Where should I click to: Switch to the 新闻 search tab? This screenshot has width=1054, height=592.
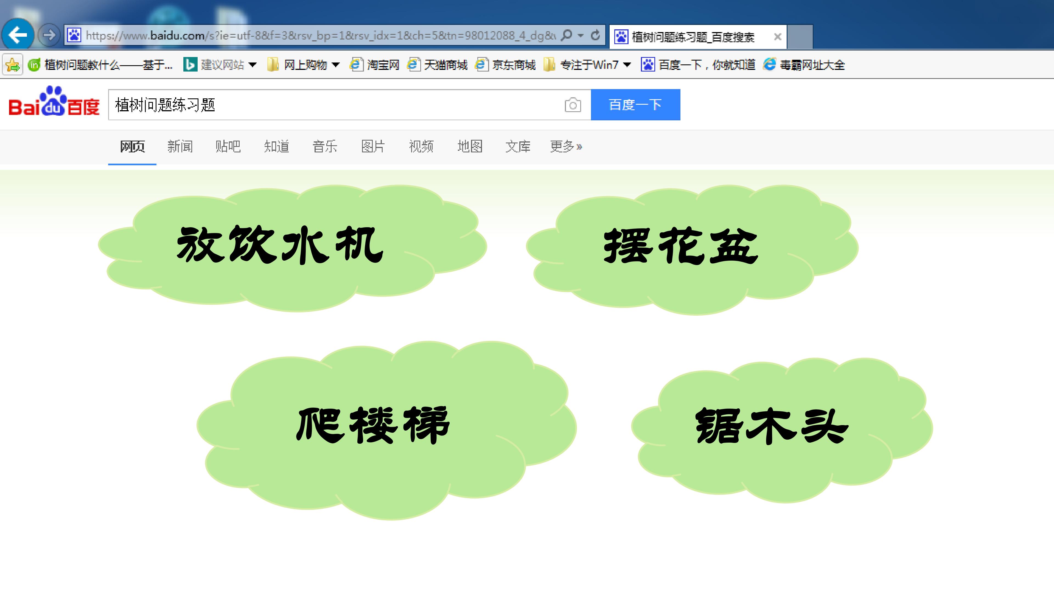click(180, 146)
